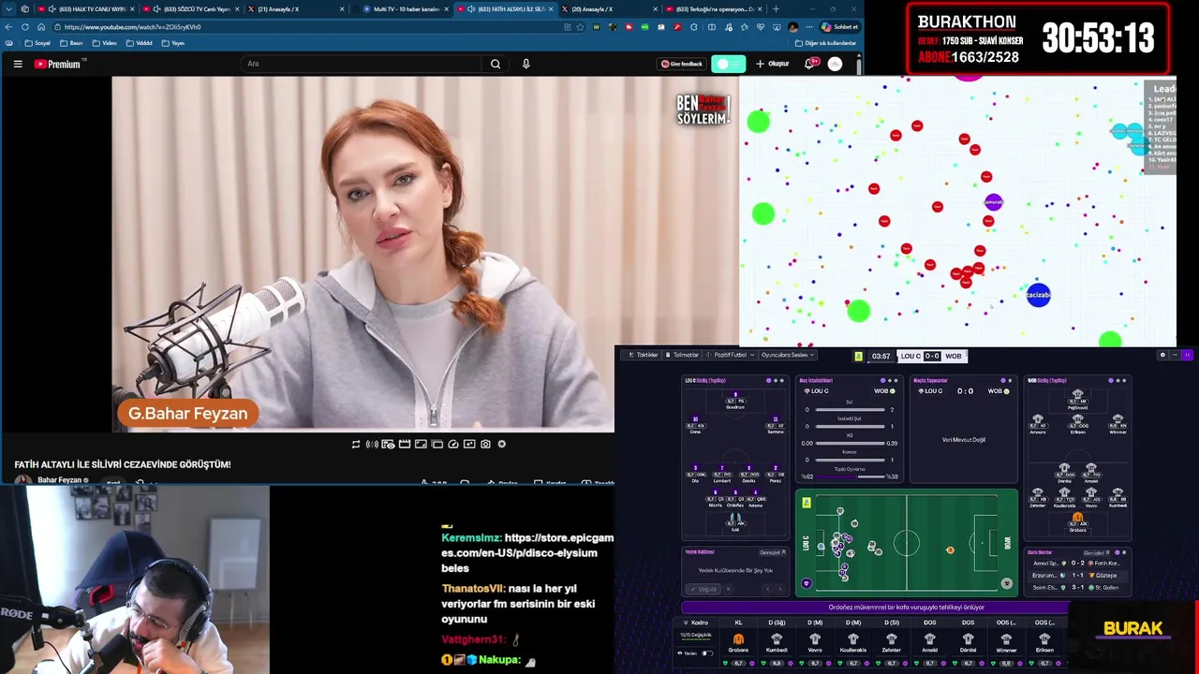1199x674 pixels.
Task: Pause the match with the purple pause button
Action: (x=1187, y=355)
